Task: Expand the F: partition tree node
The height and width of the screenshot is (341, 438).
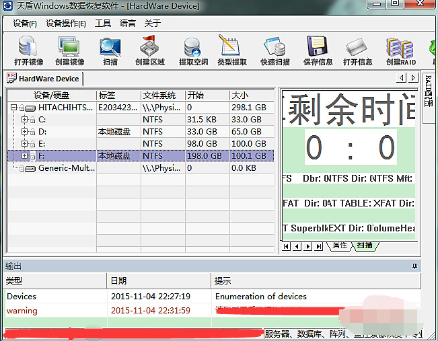Action: coord(25,155)
